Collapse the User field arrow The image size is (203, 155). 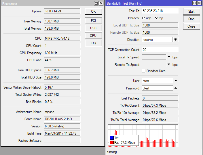click(x=176, y=81)
